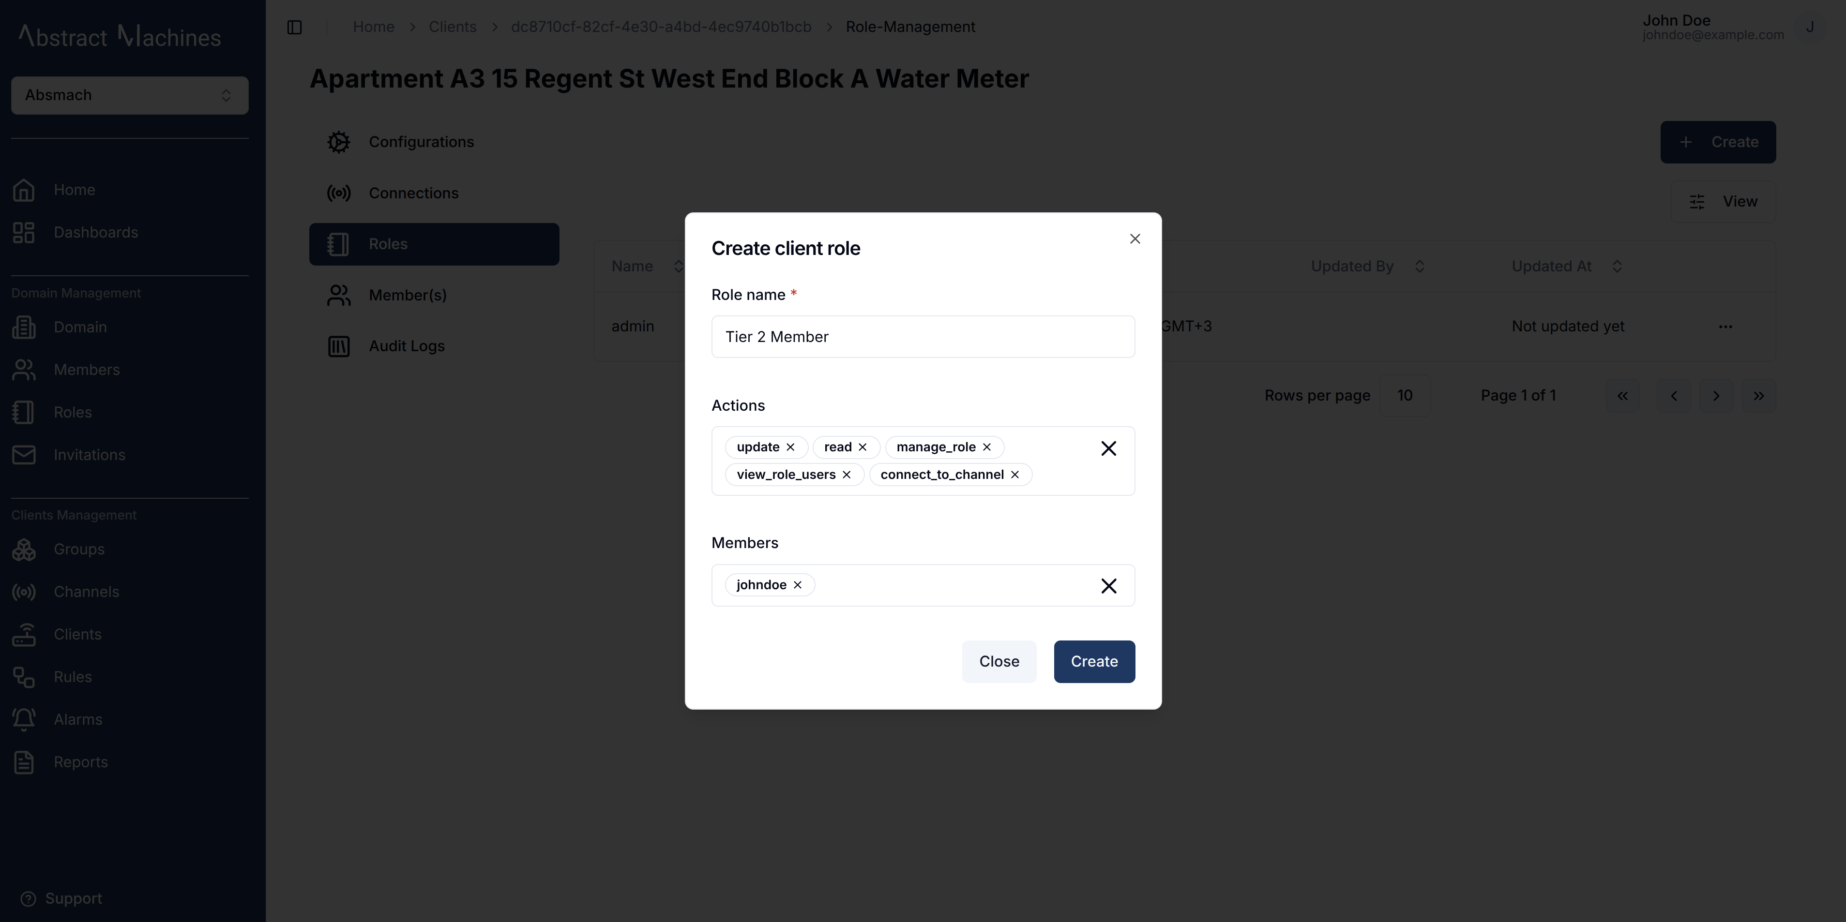Viewport: 1846px width, 922px height.
Task: Click the Abstract Machines logo
Action: (120, 36)
